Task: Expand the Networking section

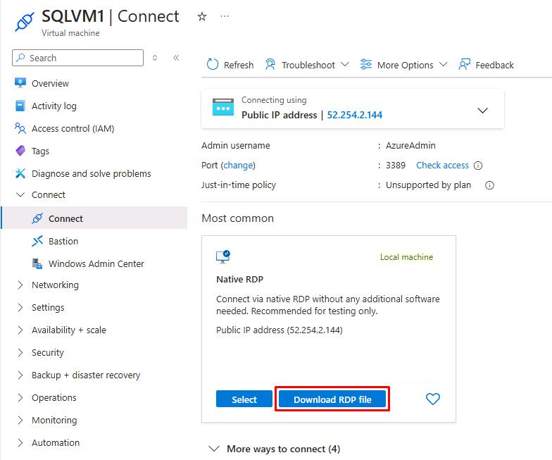Action: [20, 285]
